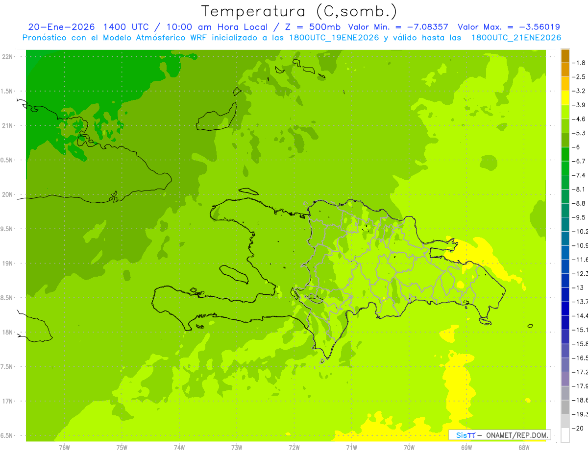
Task: Click the "73W" longitude label
Action: (237, 448)
